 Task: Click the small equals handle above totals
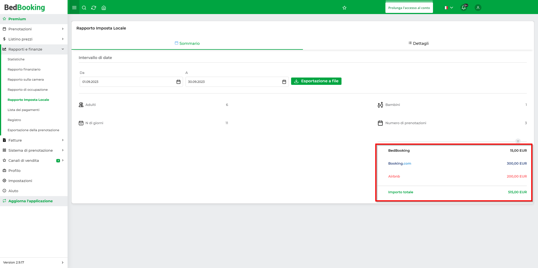[x=518, y=141]
